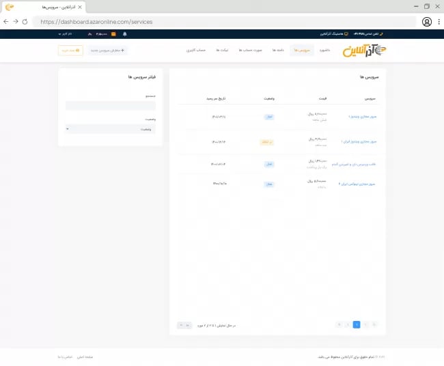Click تماس با ما (contact us) footer link

point(65,357)
